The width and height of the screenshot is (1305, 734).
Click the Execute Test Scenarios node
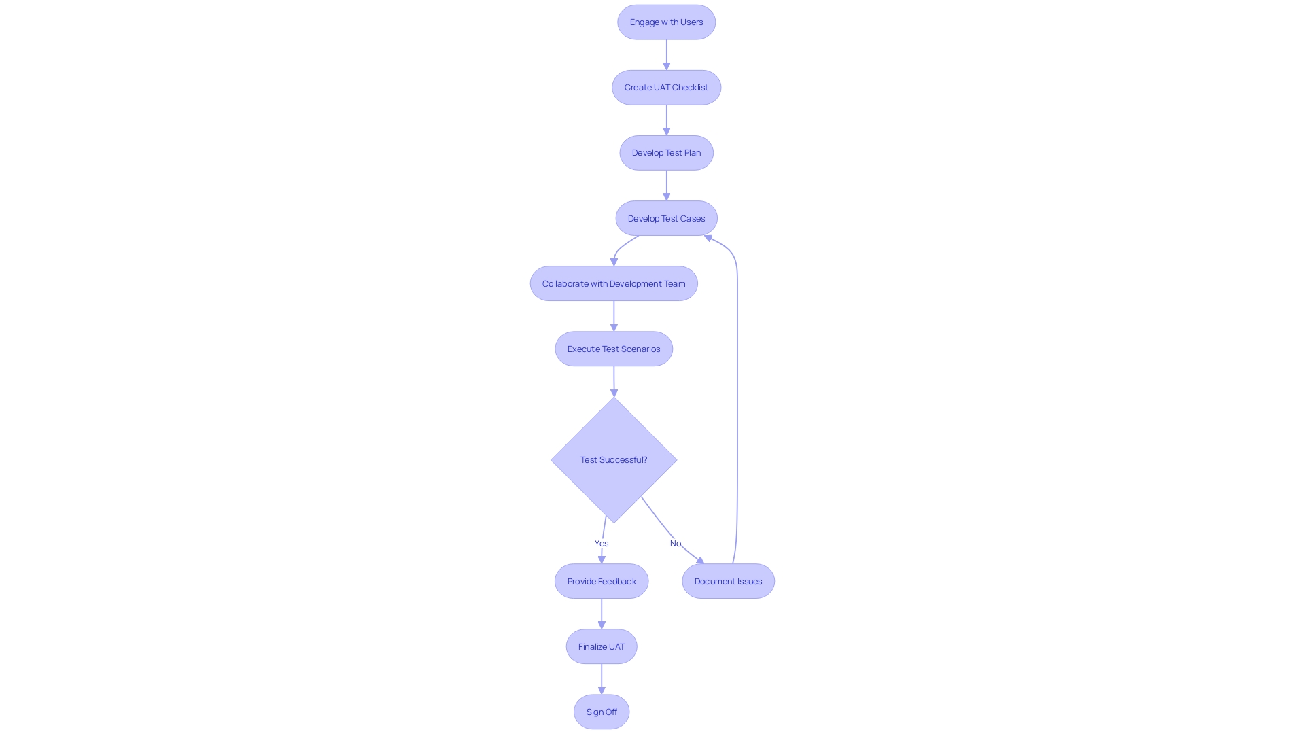tap(613, 349)
